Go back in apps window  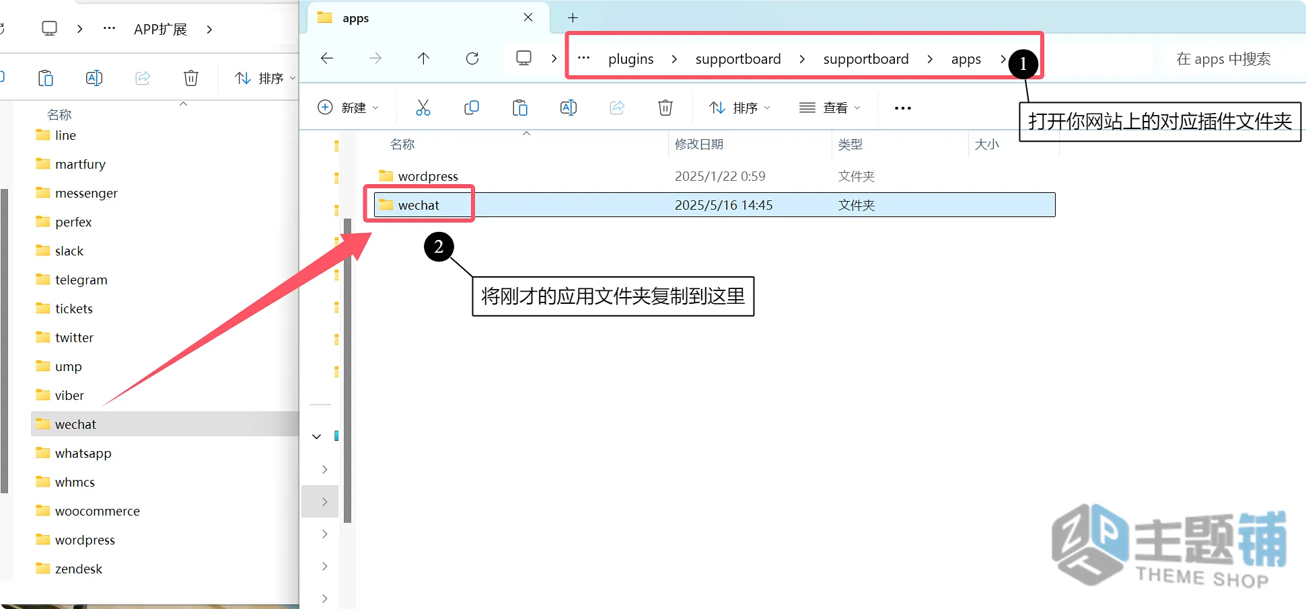[x=327, y=58]
